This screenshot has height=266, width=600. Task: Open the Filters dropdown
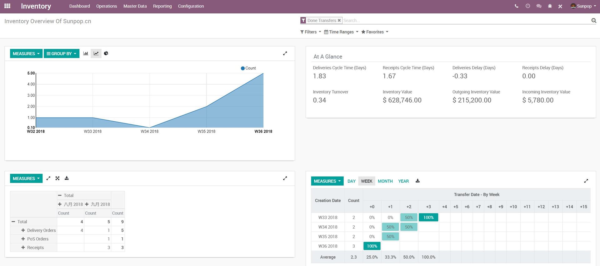[311, 32]
